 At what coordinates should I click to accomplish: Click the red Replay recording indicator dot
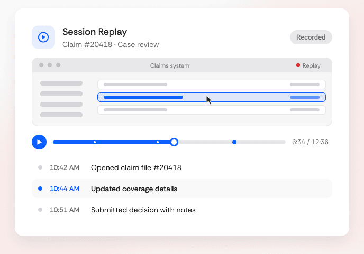[298, 65]
